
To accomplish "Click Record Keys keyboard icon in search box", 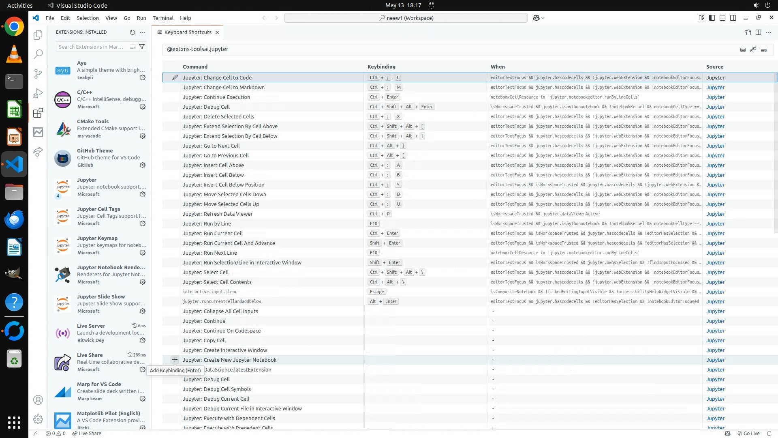I will (x=743, y=49).
